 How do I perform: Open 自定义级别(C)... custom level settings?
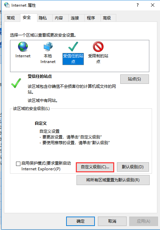click(95, 167)
